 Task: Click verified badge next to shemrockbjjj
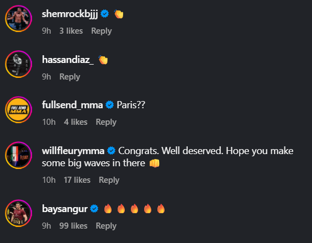coord(105,14)
